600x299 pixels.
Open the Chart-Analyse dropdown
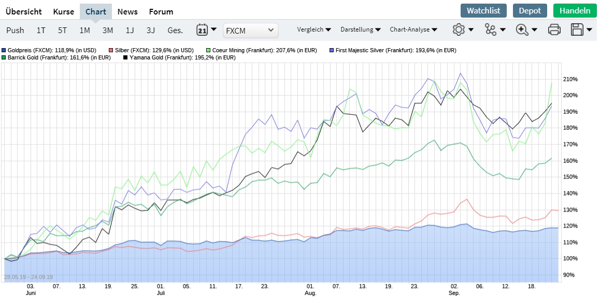(x=413, y=30)
